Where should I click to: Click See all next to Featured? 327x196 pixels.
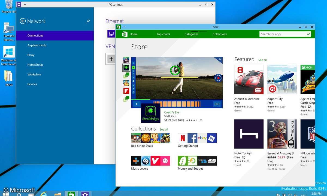click(262, 60)
